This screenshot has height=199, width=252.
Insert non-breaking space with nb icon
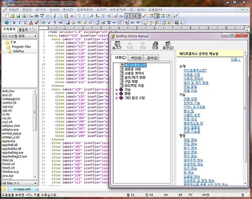43,22
